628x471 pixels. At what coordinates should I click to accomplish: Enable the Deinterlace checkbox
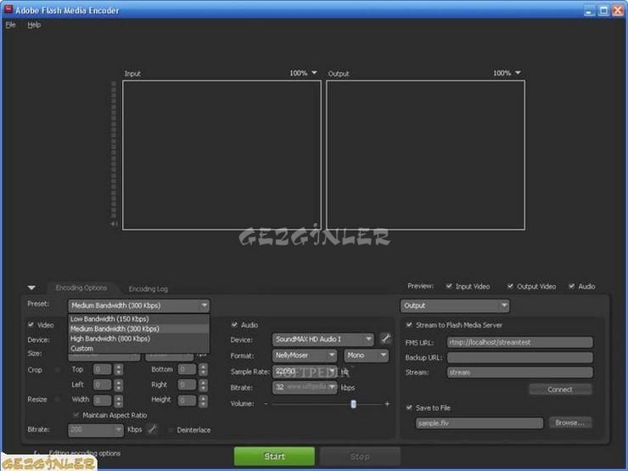point(171,429)
